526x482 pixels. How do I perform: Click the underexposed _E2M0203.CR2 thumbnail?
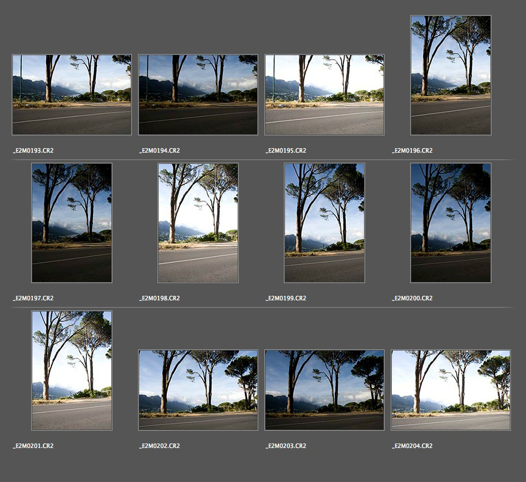(325, 390)
